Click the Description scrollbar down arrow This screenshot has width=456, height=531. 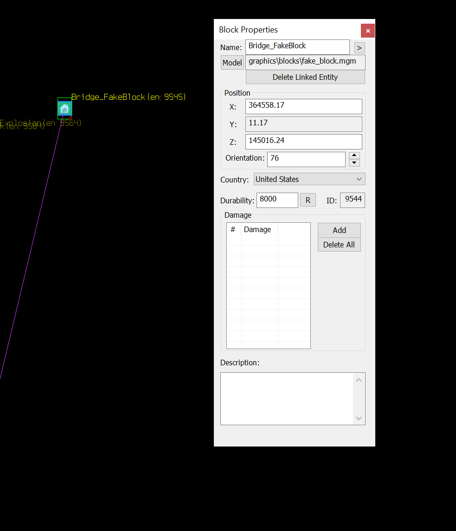tap(359, 418)
